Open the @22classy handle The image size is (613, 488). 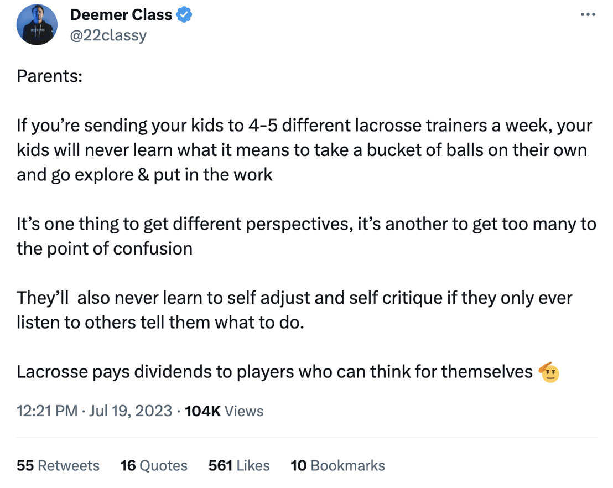pos(108,35)
